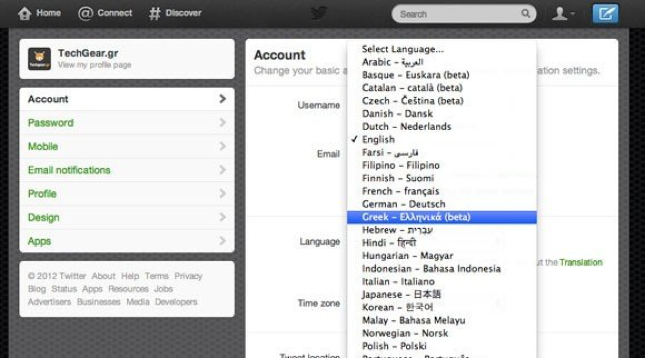Focus the Search input field

(458, 14)
